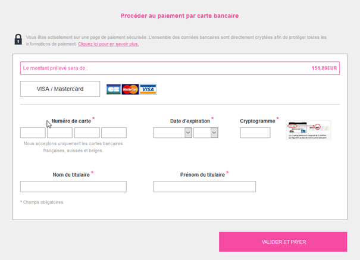Open the expiration year dropdown
360x260 pixels.
(206, 133)
